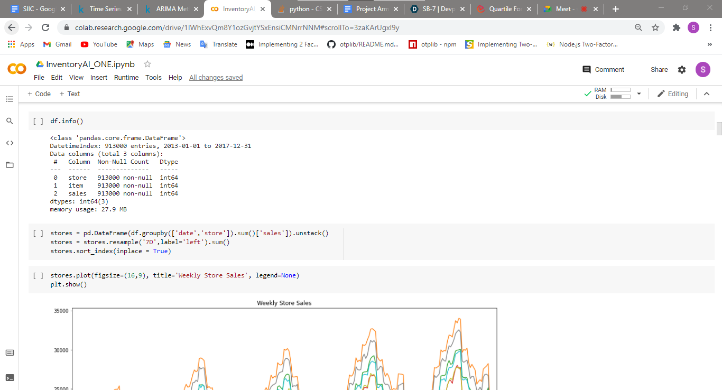
Task: Open the code snippets sidebar icon
Action: tap(10, 143)
